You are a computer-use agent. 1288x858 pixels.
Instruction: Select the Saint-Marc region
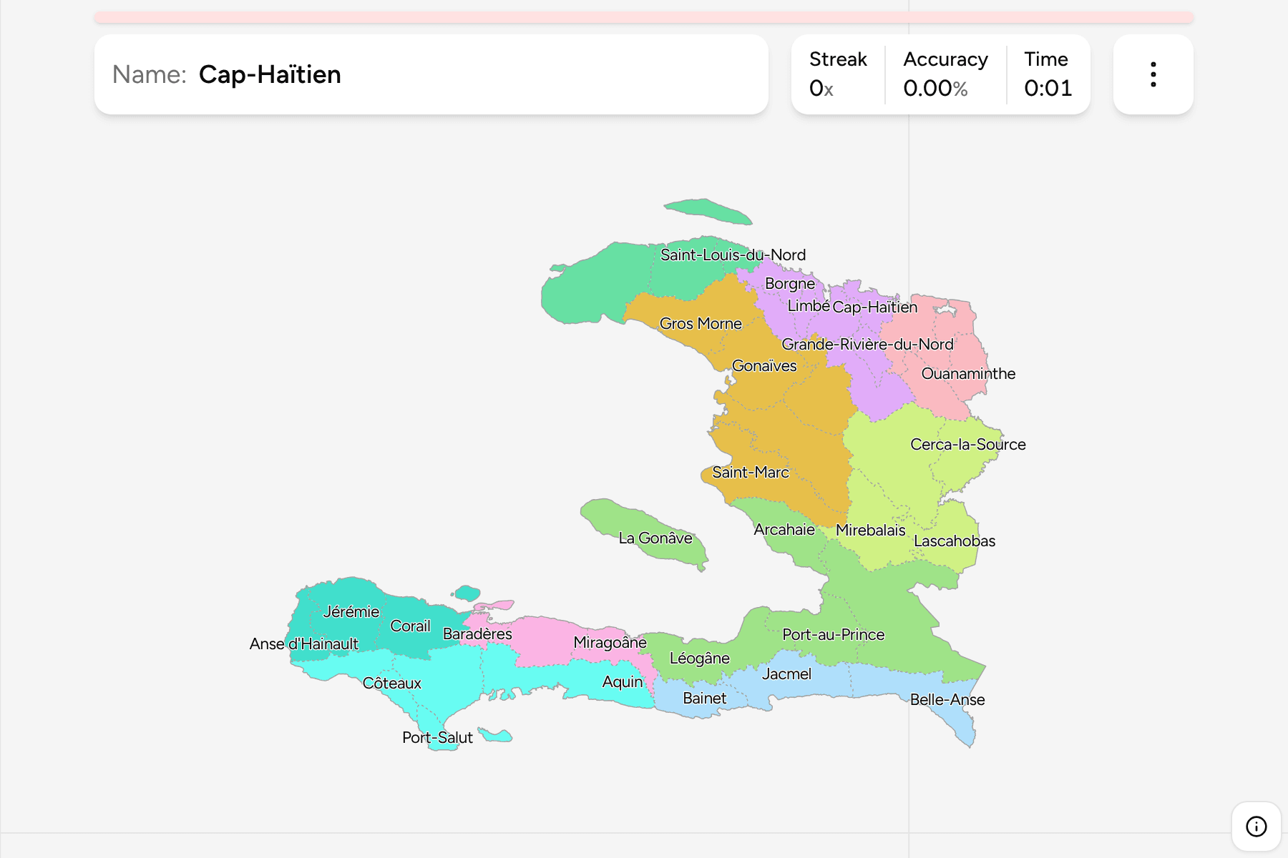(x=751, y=473)
